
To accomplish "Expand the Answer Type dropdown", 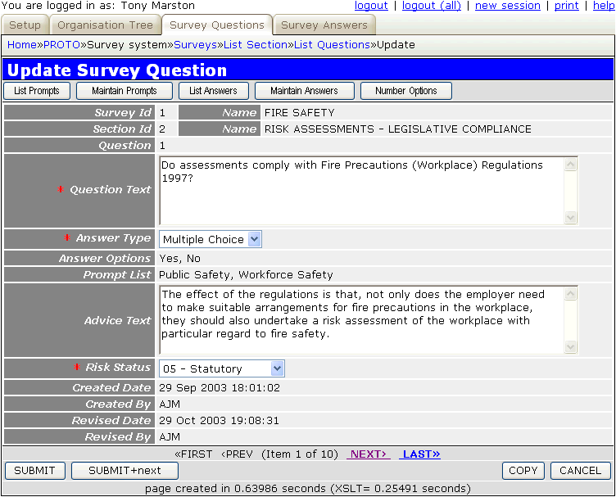I will pyautogui.click(x=210, y=239).
